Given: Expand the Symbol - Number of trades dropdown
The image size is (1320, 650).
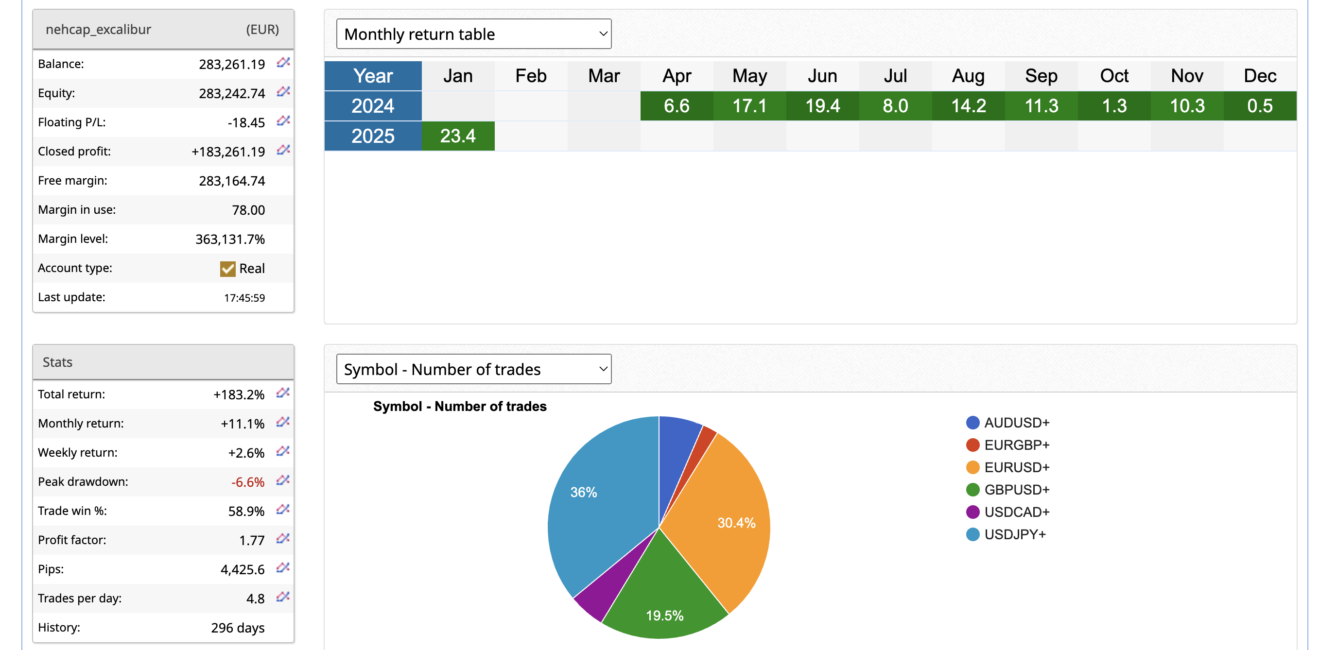Looking at the screenshot, I should [473, 369].
